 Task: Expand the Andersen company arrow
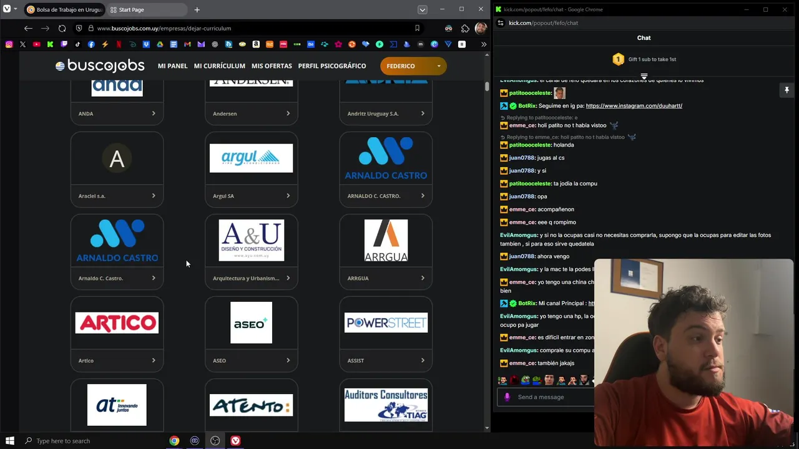[288, 113]
